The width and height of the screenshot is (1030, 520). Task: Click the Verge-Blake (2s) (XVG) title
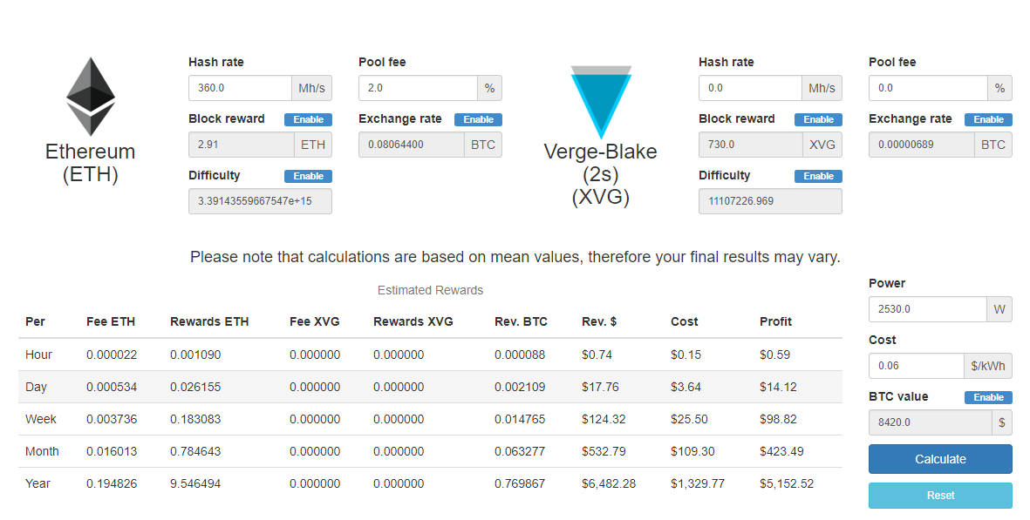[x=601, y=174]
